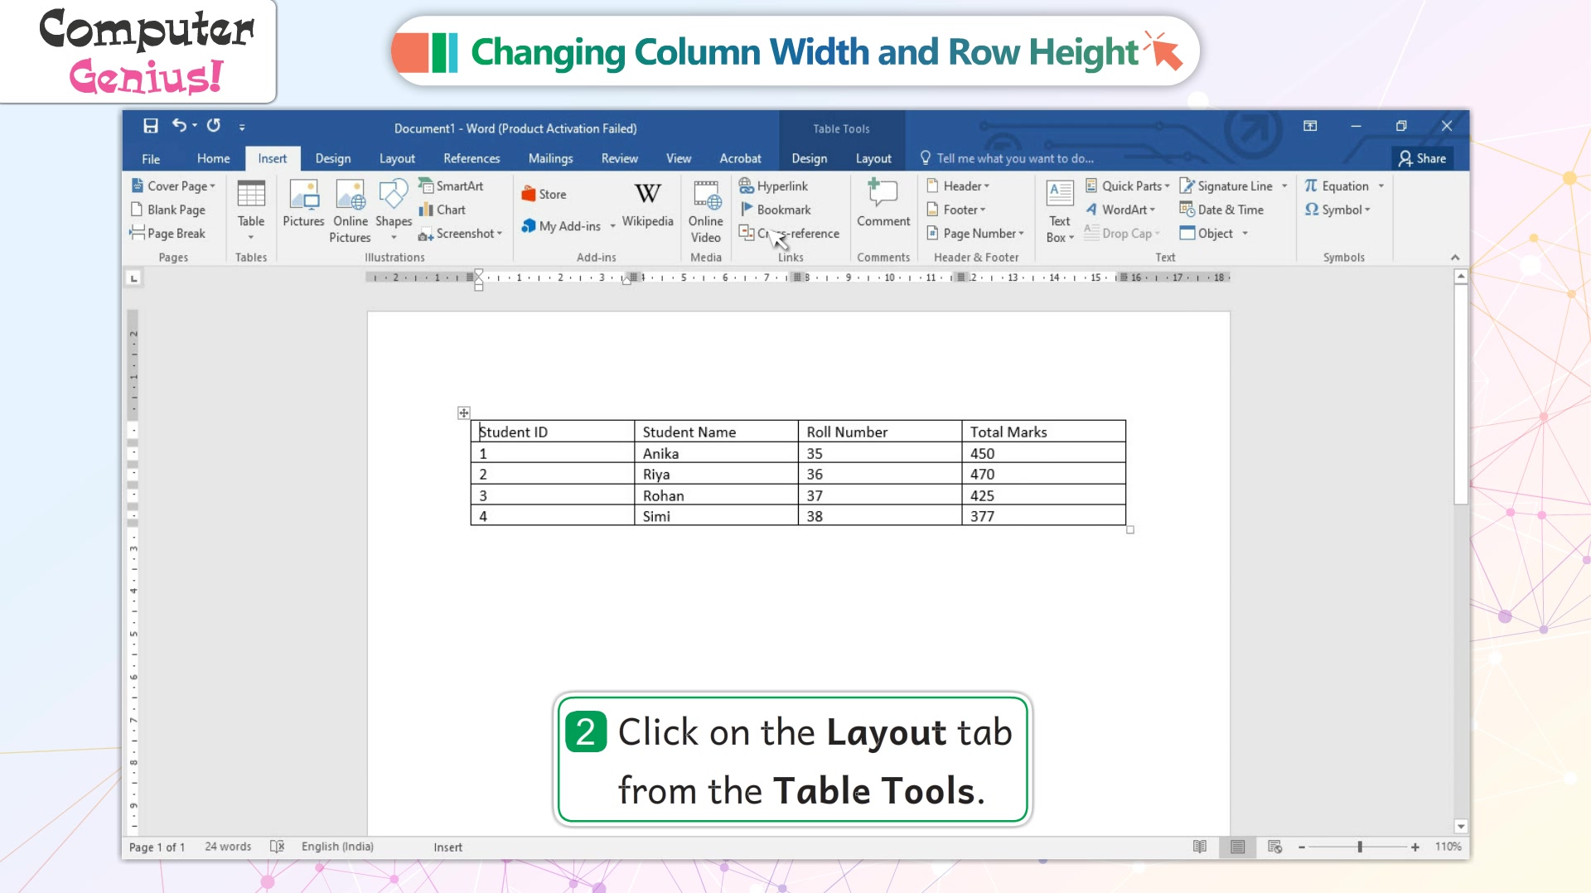1591x893 pixels.
Task: Switch to Print Layout view
Action: pyautogui.click(x=1237, y=847)
